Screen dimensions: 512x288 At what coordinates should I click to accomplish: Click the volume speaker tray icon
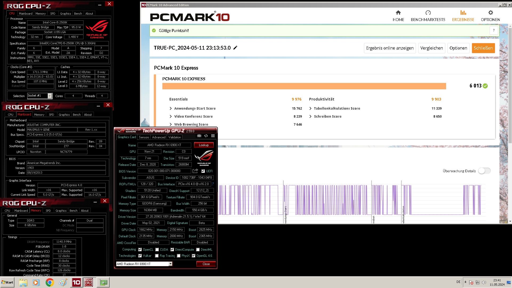click(484, 282)
